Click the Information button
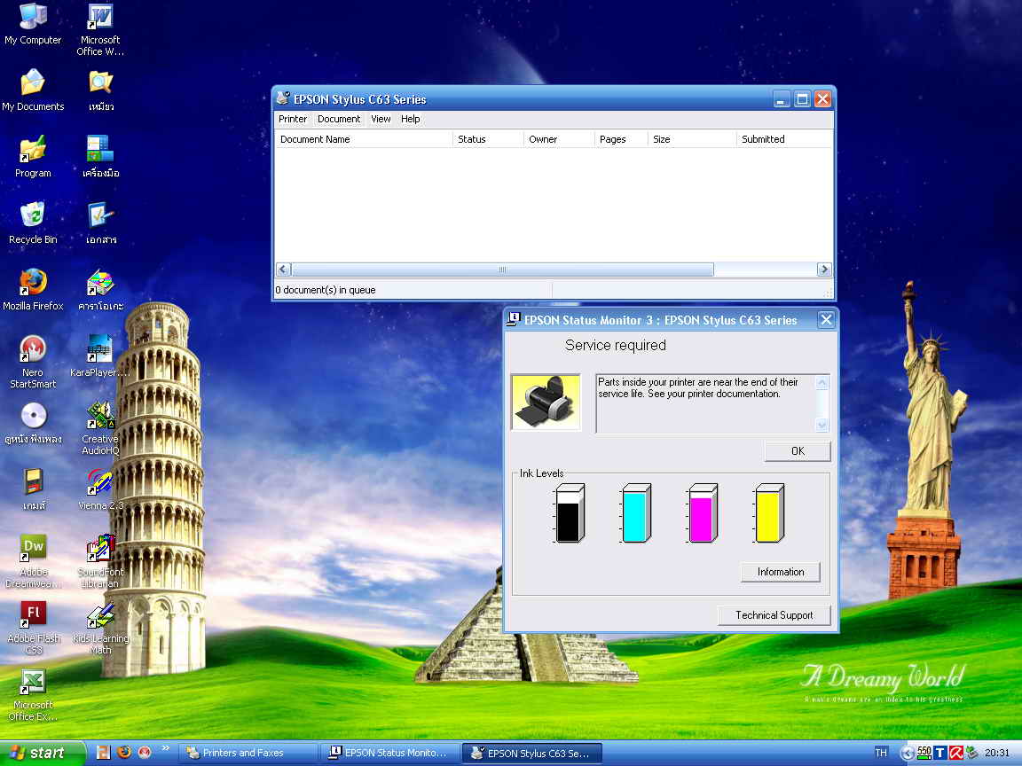 [780, 571]
